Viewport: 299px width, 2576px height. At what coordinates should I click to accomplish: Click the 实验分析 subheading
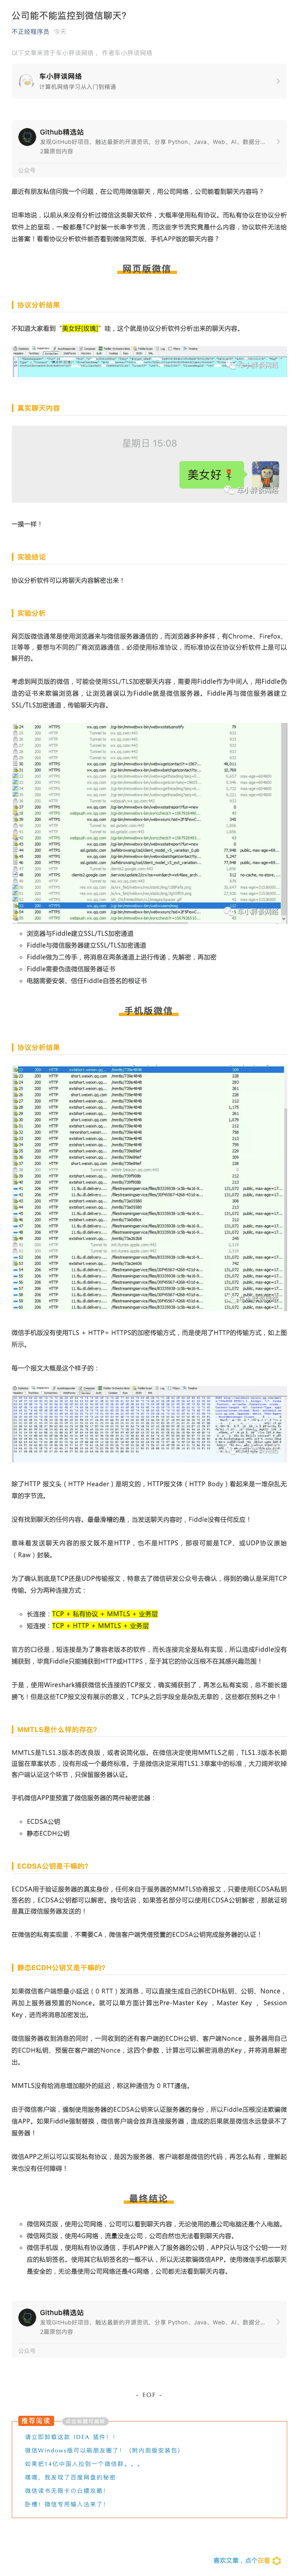[31, 613]
